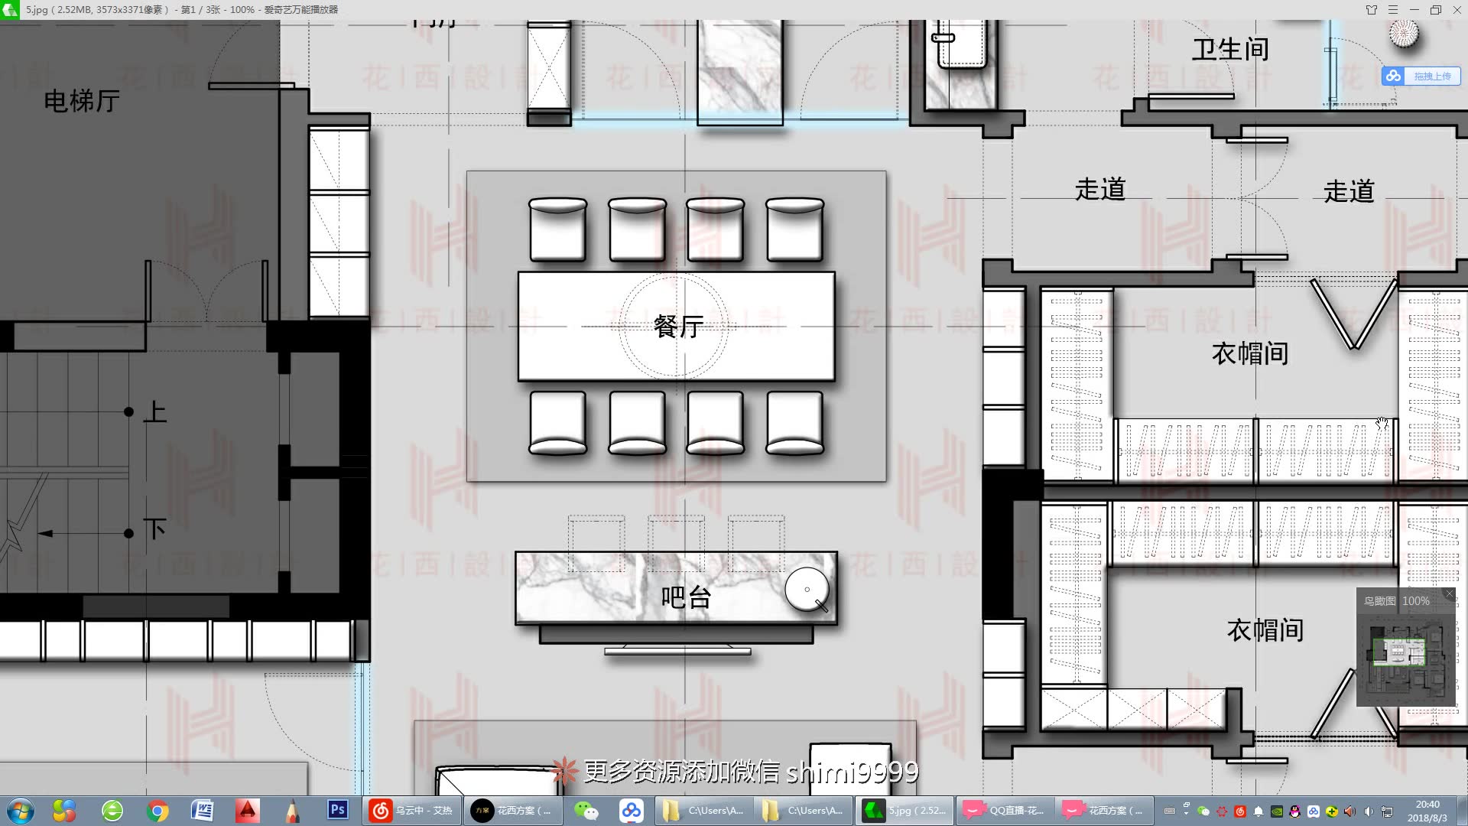The width and height of the screenshot is (1468, 826).
Task: Click the 100% zoom value in 鸟瞰图 panel
Action: tap(1416, 601)
